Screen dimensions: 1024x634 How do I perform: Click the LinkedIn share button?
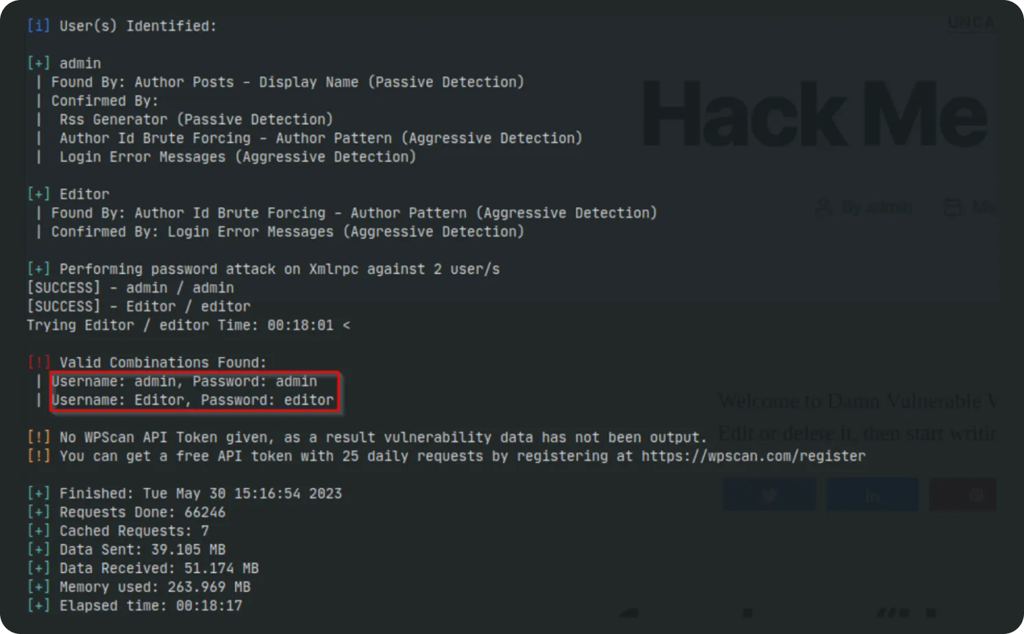[872, 495]
